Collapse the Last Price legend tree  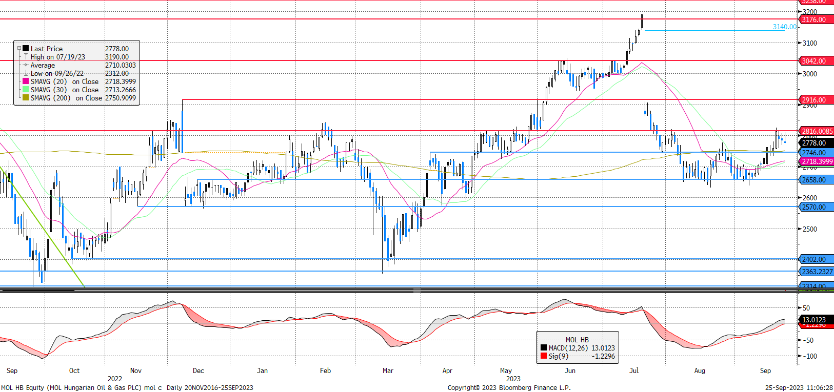pyautogui.click(x=19, y=49)
